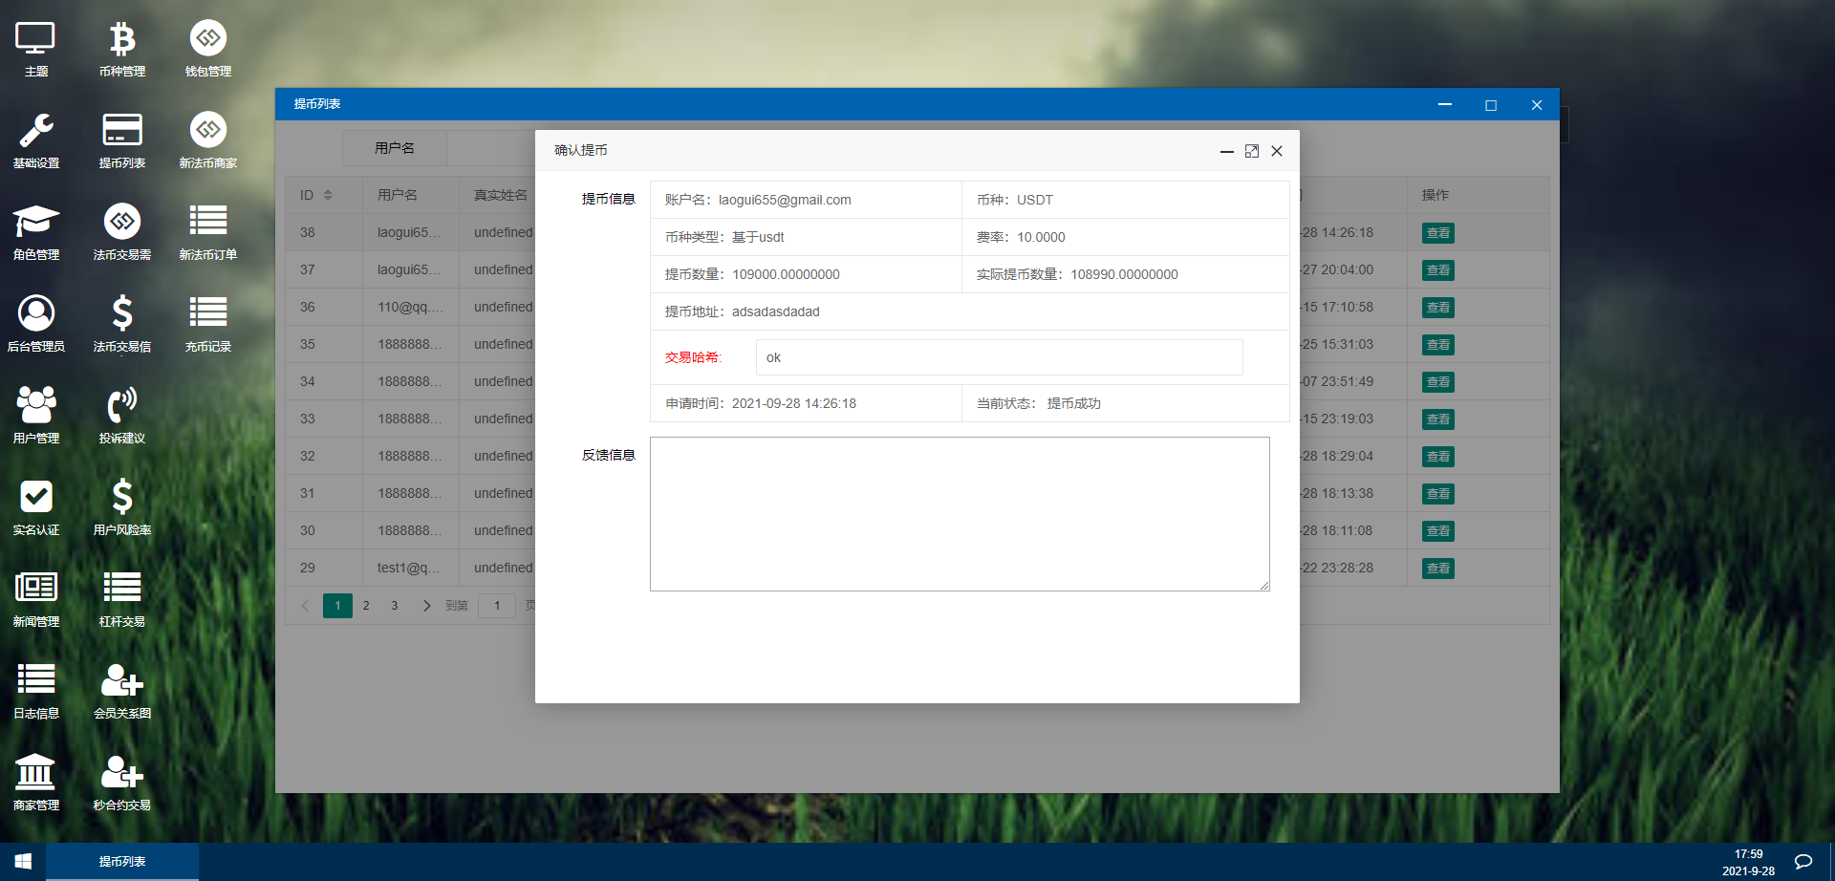Open the 充币记录 list icon
This screenshot has width=1835, height=881.
[208, 323]
